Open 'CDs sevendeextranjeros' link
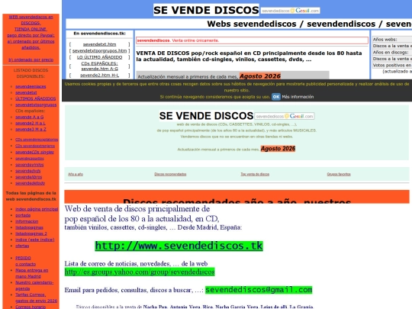412x309 pixels. (35, 146)
